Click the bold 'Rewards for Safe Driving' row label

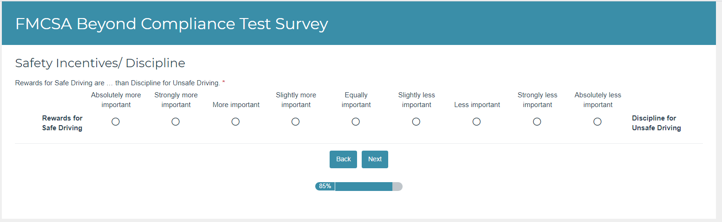pyautogui.click(x=62, y=123)
